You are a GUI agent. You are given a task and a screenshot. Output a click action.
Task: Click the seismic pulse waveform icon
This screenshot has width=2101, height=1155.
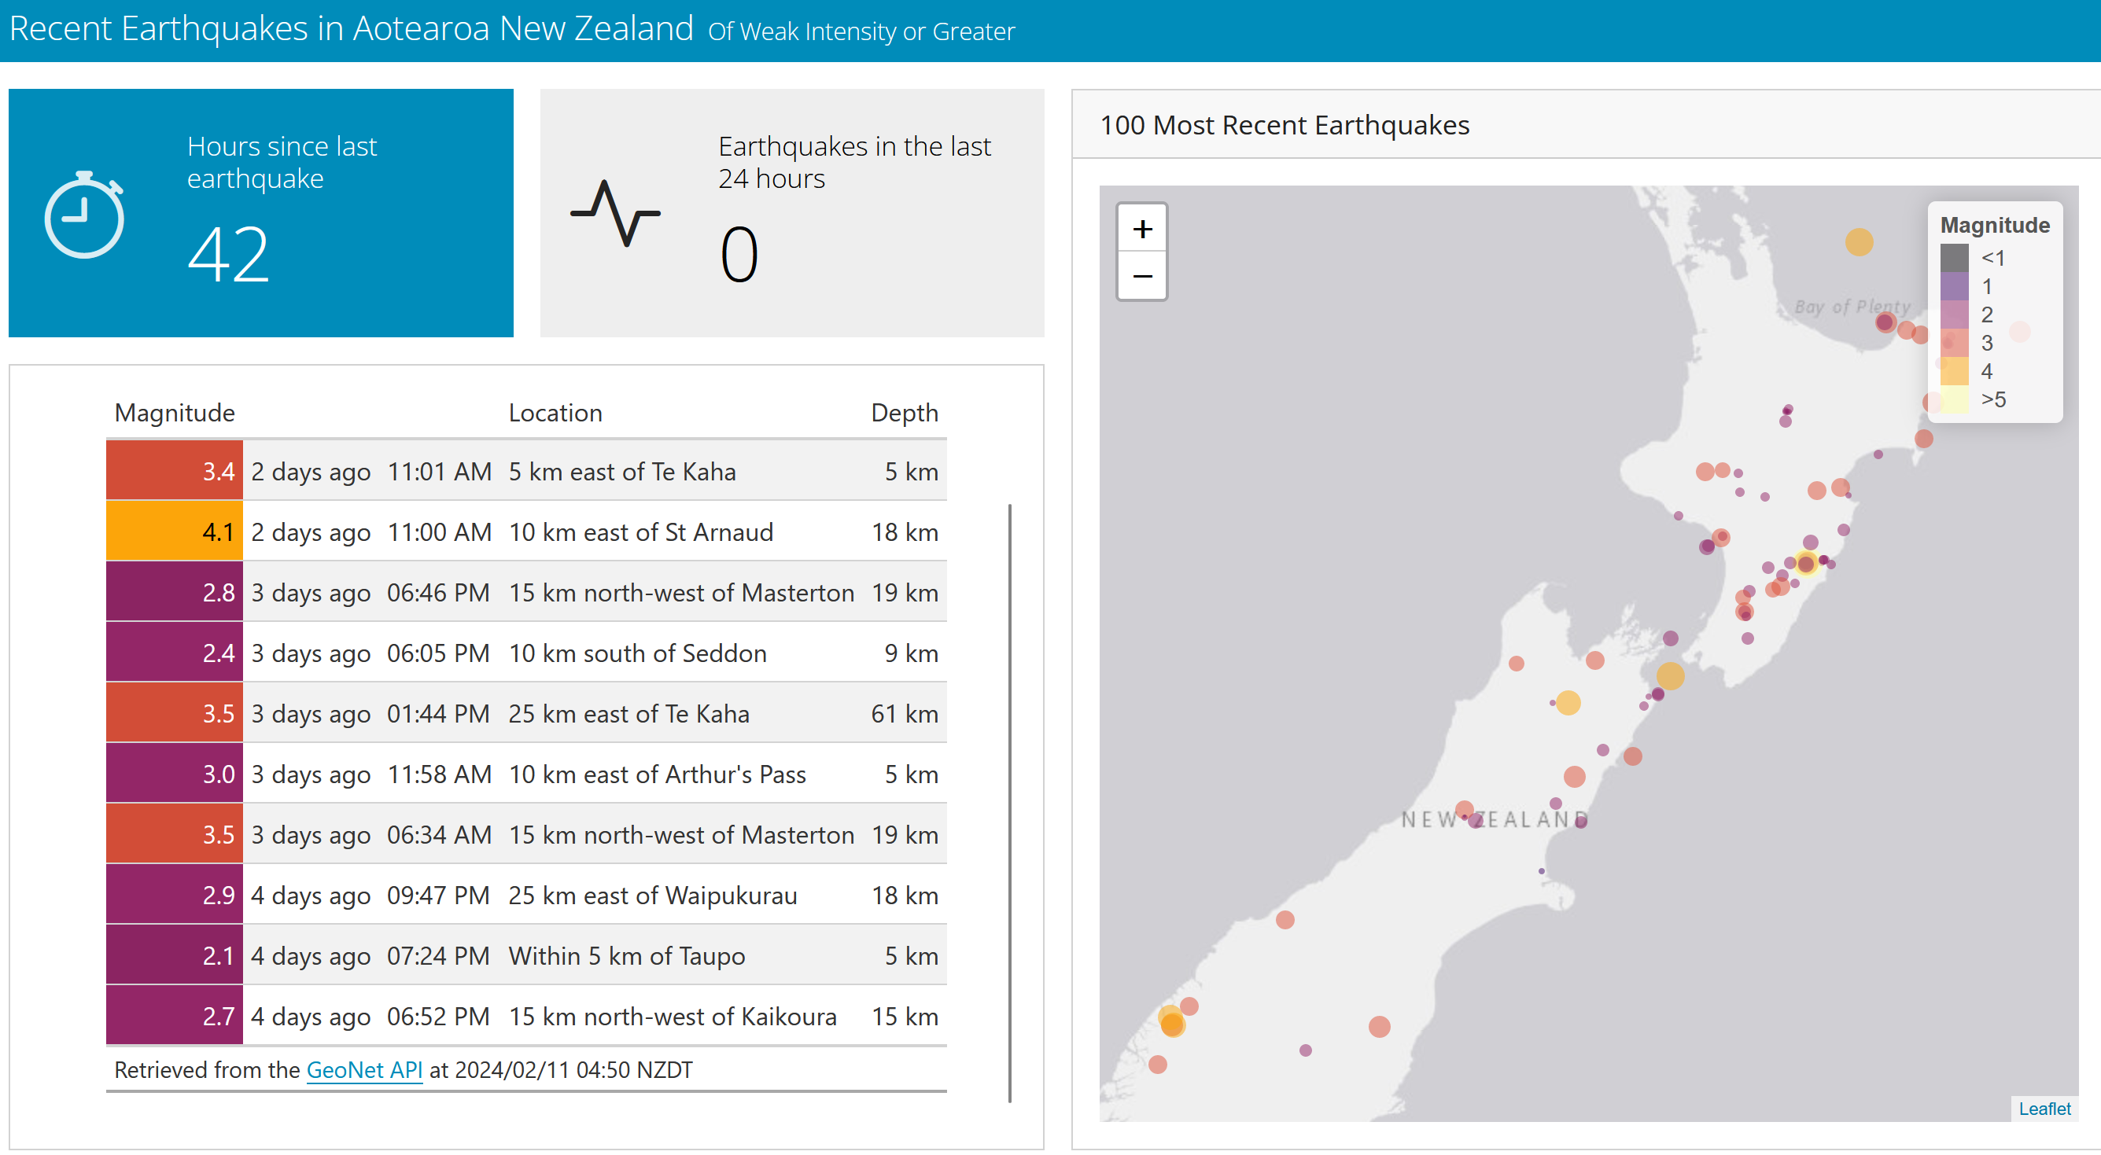click(615, 214)
